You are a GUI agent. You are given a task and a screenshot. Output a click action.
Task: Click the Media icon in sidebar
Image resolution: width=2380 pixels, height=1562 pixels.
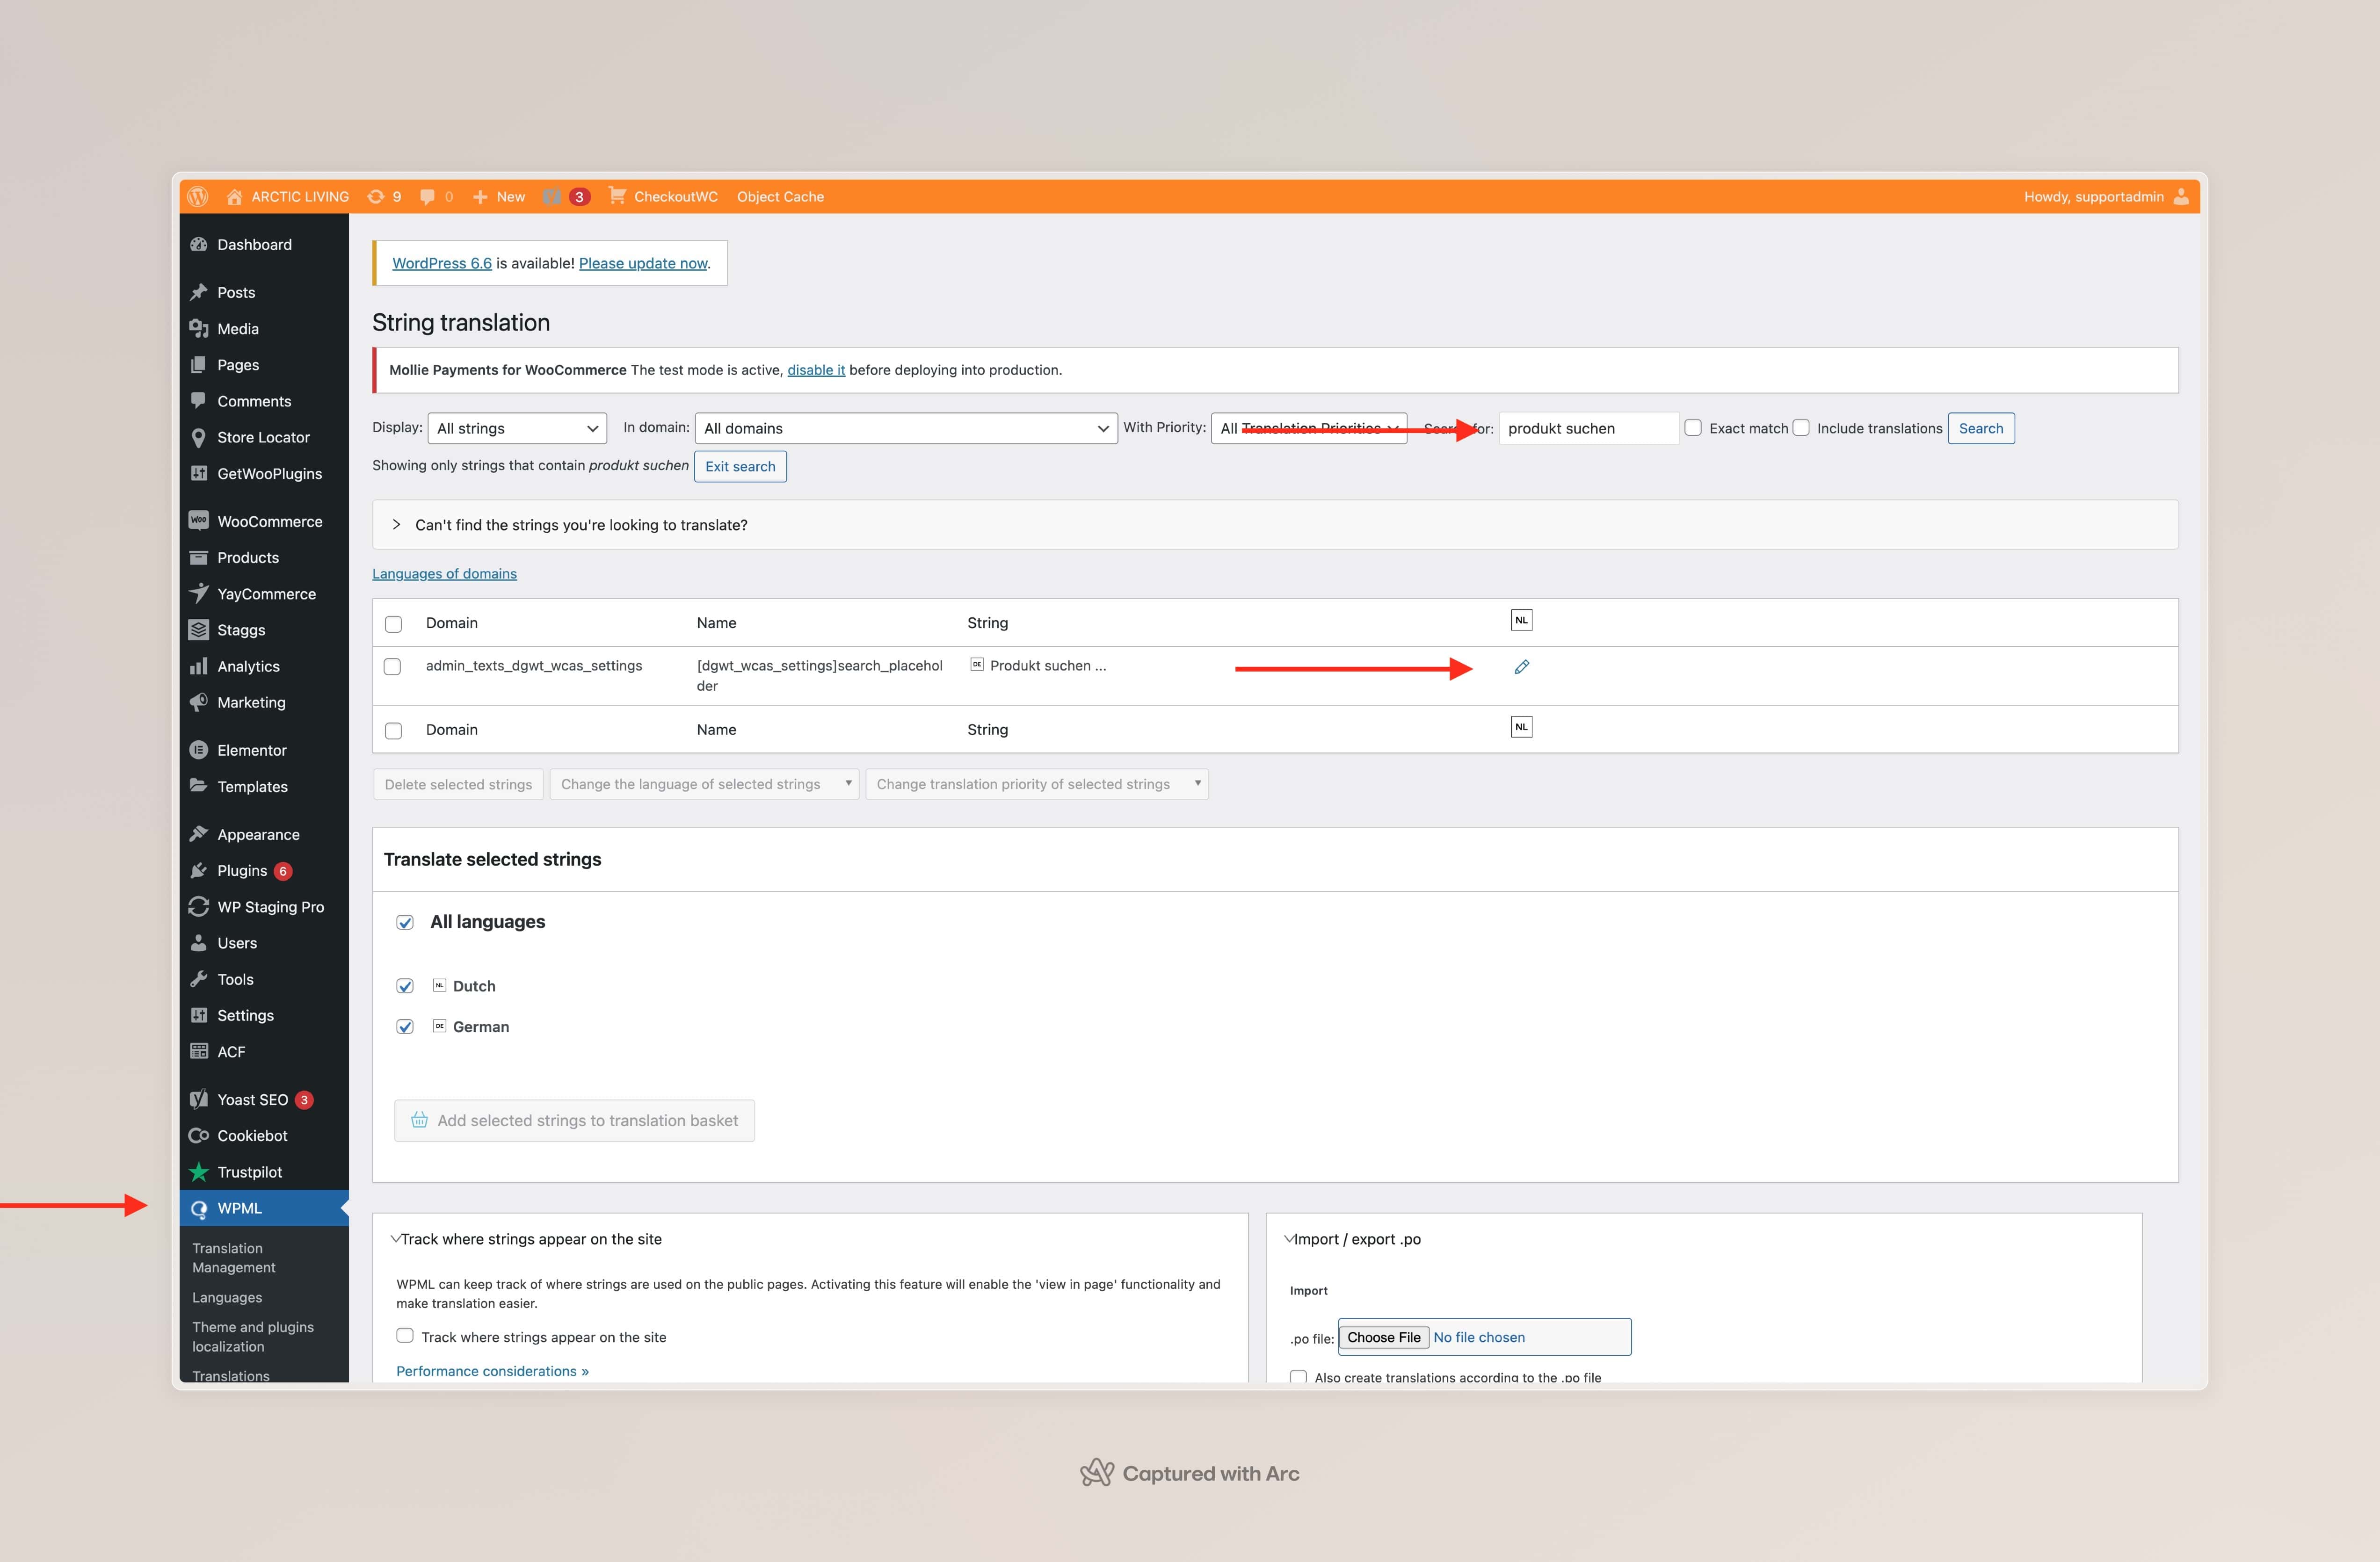point(198,328)
